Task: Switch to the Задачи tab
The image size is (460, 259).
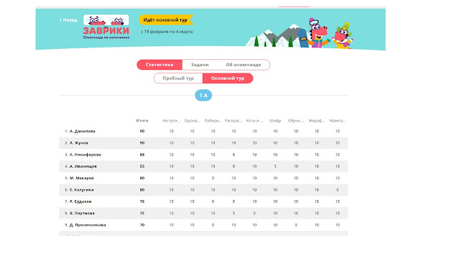Action: click(200, 65)
